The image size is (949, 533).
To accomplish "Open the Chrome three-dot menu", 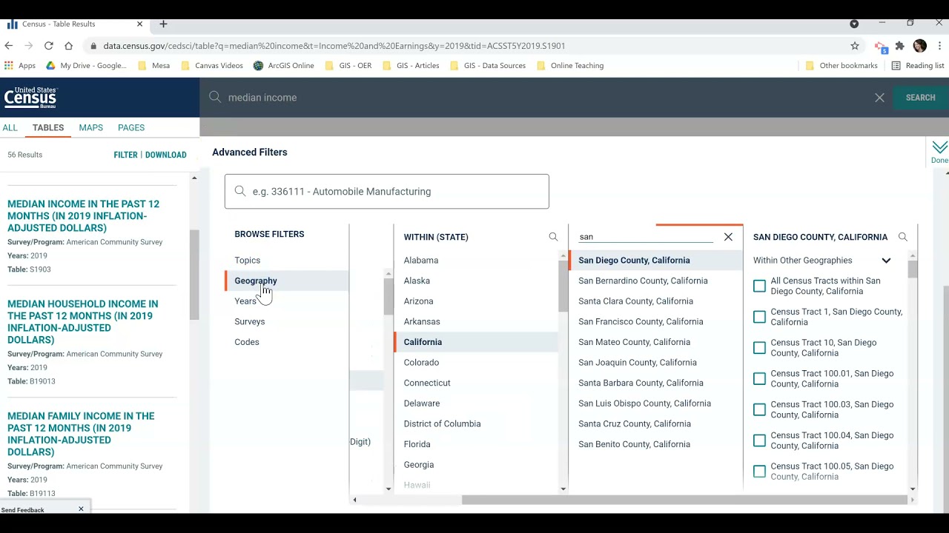I will 939,46.
